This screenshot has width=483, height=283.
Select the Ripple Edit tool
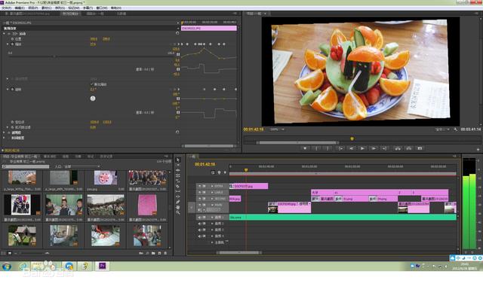(178, 170)
